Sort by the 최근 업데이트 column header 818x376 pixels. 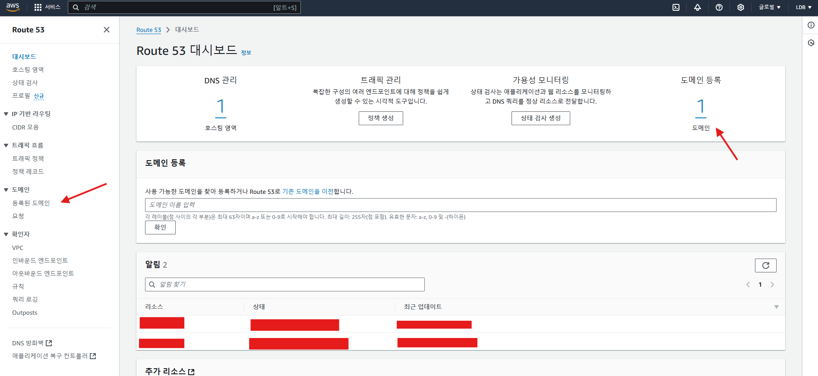423,307
